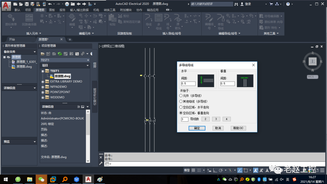Click the Source Arrow tool (源箭头)
Image resolution: width=327 pixels, height=184 pixels.
click(x=178, y=22)
